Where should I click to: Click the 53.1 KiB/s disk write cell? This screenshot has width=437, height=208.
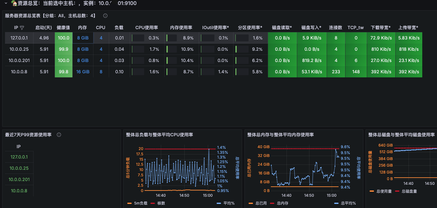point(312,72)
